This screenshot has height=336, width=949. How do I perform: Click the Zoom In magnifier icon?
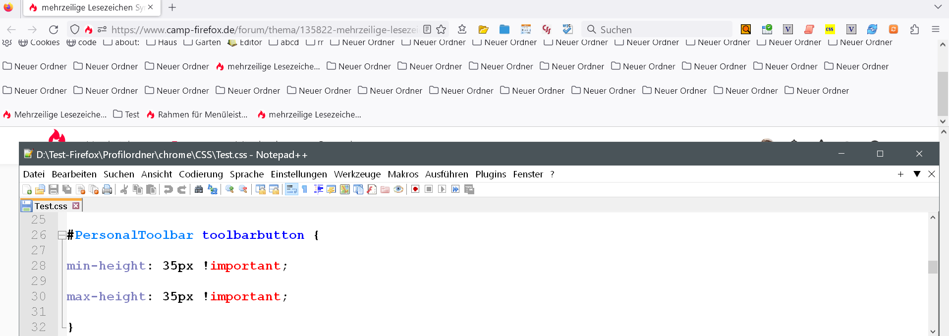click(x=229, y=189)
